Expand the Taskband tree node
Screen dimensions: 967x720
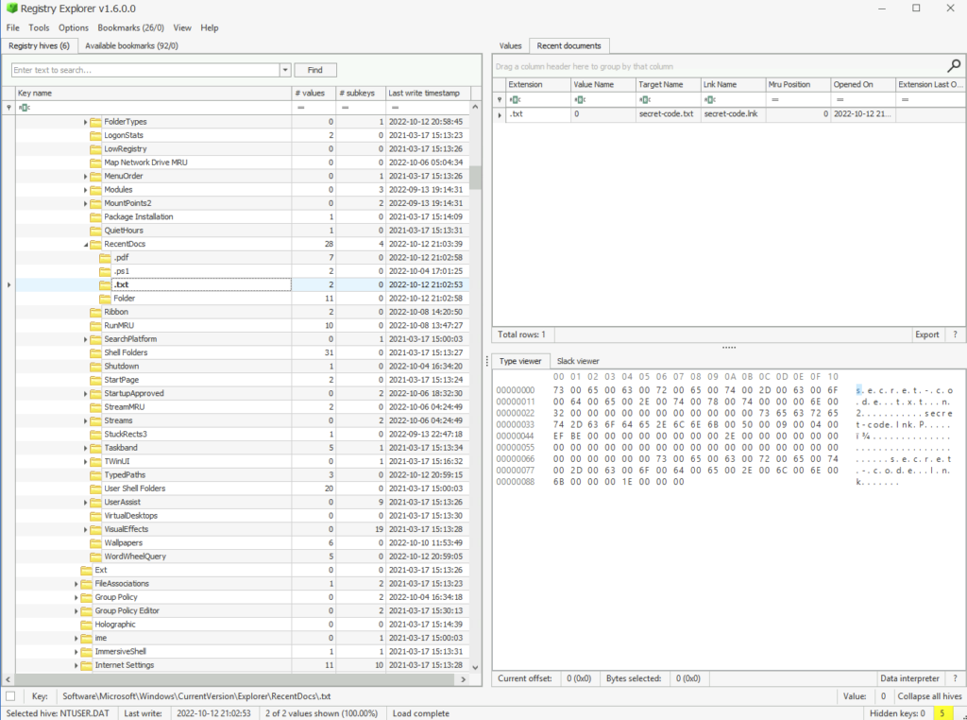point(86,448)
